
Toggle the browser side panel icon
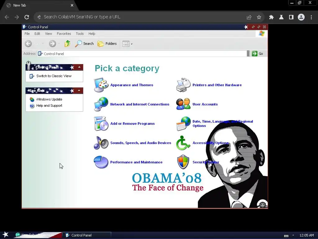tap(291, 17)
